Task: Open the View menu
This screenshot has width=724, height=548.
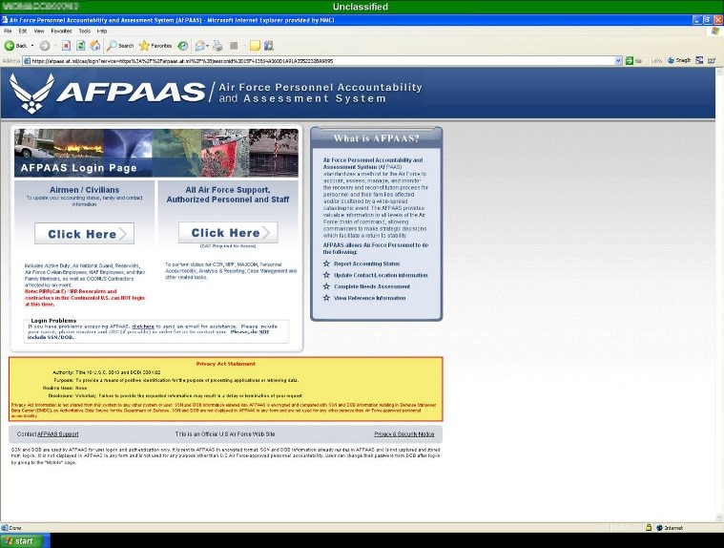Action: (x=39, y=31)
